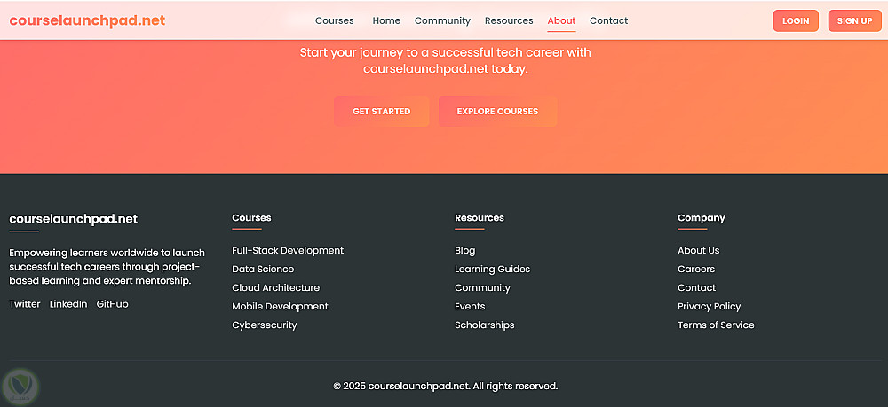Open the Careers company link
The image size is (888, 407).
(x=696, y=270)
